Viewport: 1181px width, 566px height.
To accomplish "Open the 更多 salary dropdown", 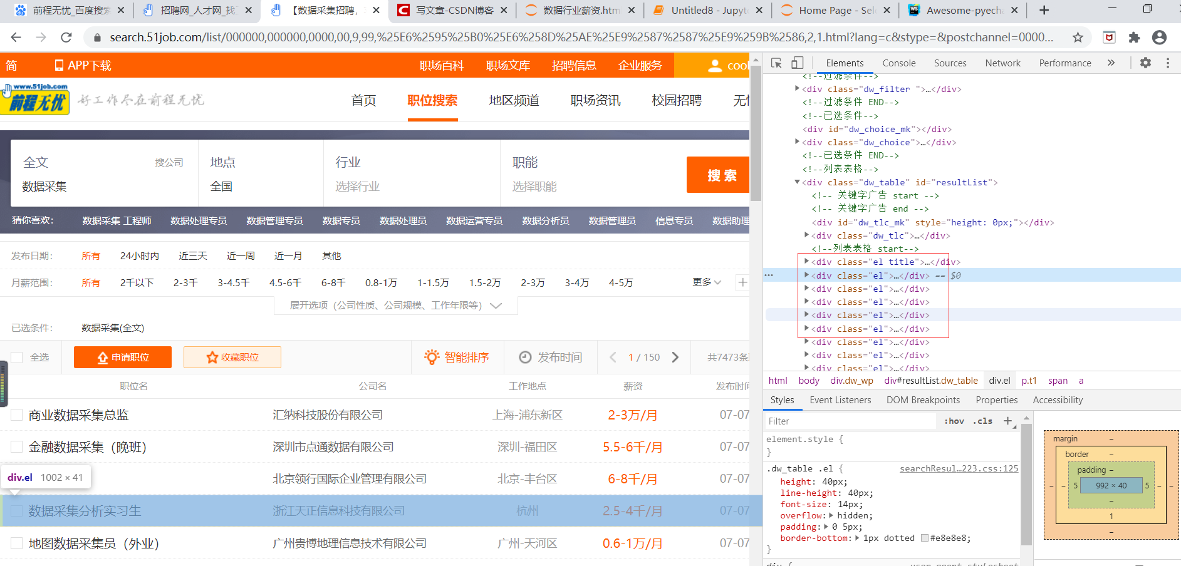I will [707, 282].
